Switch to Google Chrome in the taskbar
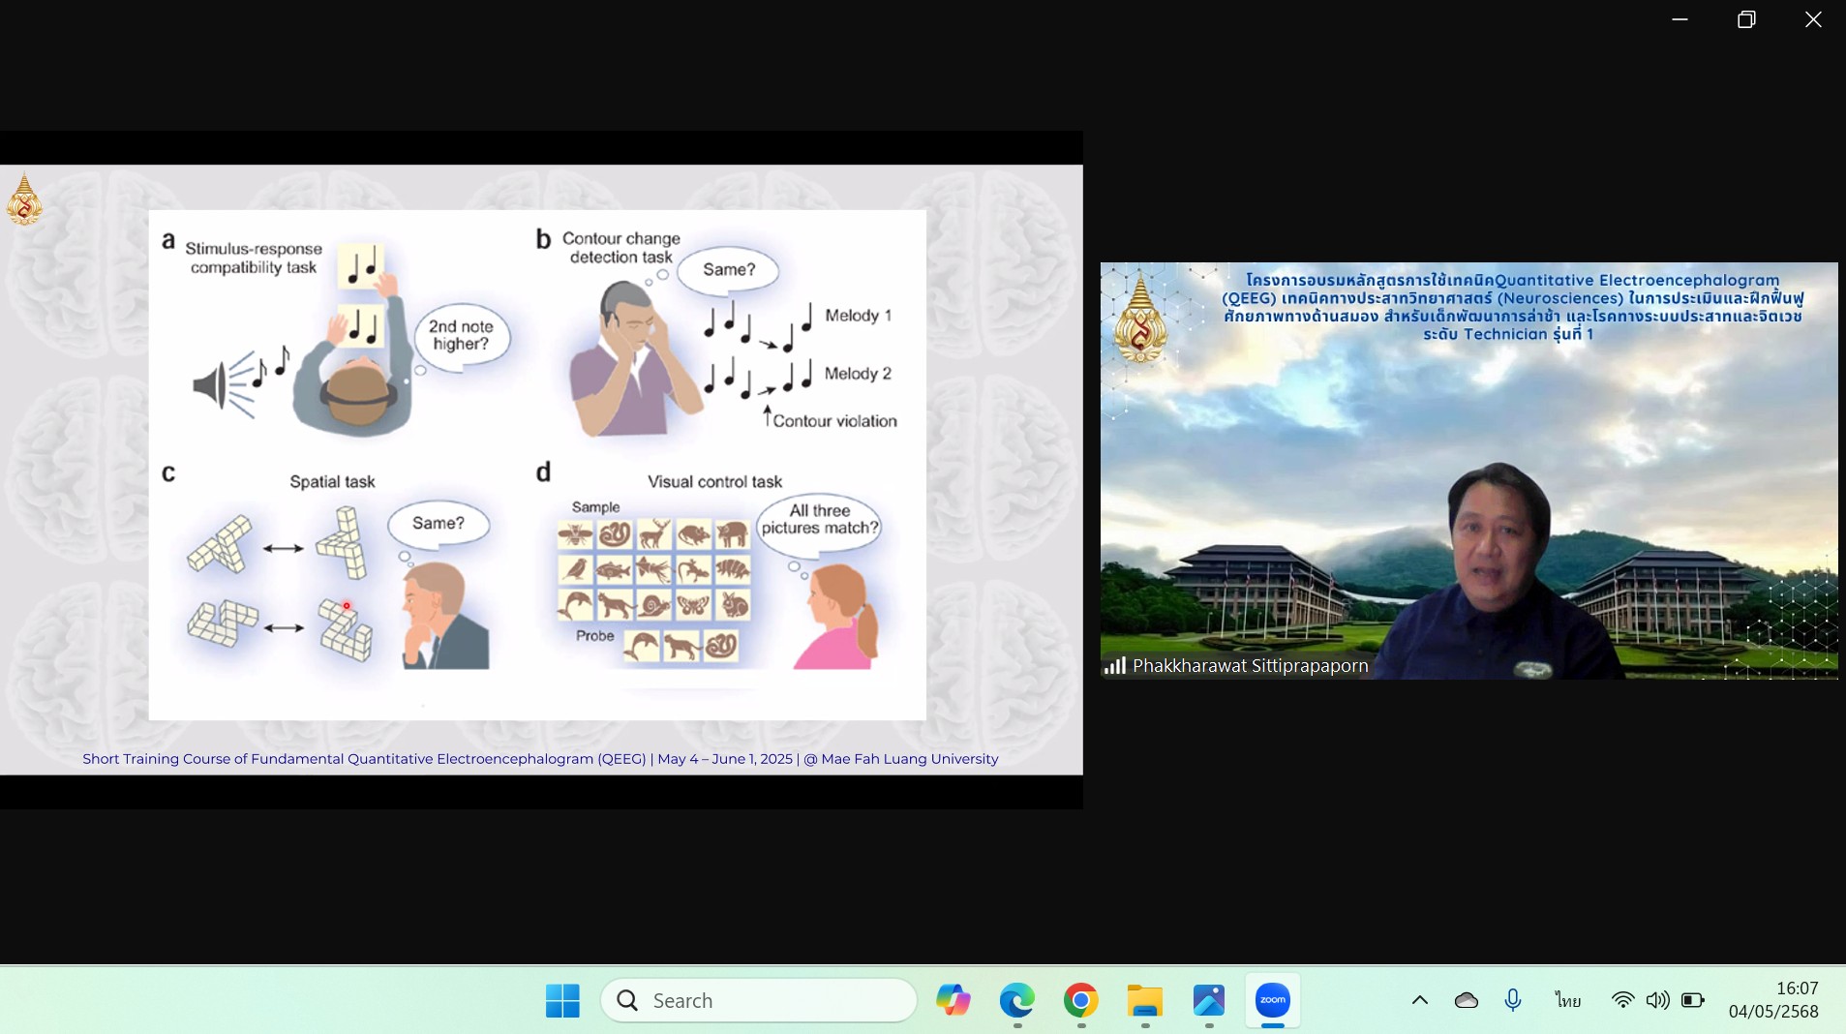Image resolution: width=1846 pixels, height=1034 pixels. pyautogui.click(x=1080, y=1000)
